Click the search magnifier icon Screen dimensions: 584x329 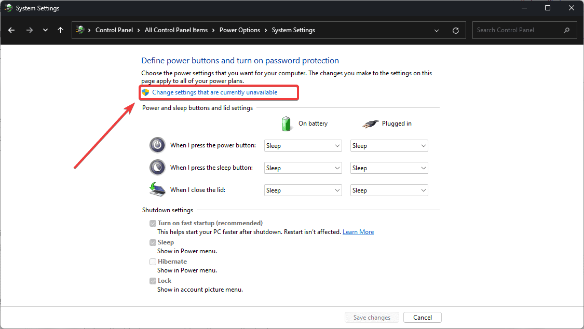click(566, 30)
